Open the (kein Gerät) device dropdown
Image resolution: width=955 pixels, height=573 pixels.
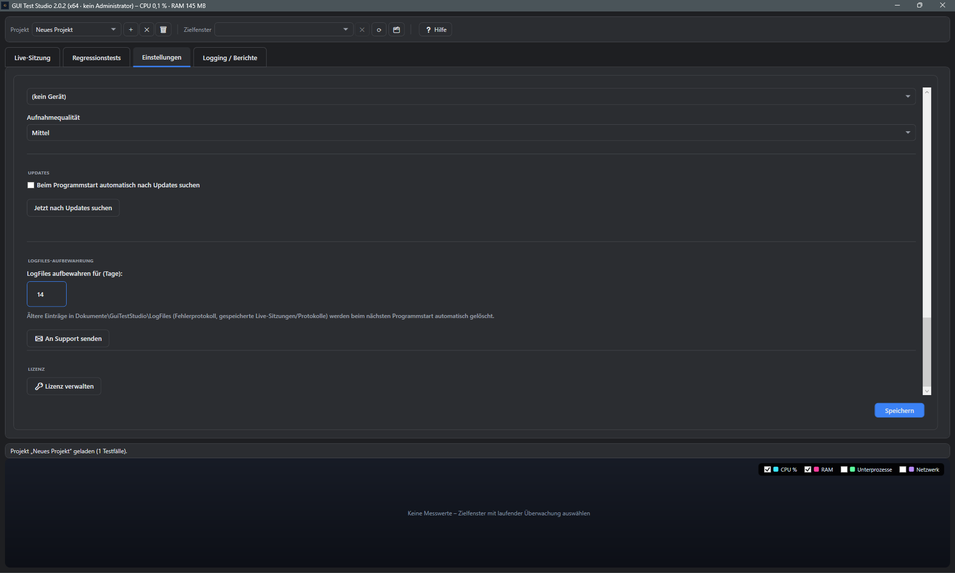click(x=471, y=96)
